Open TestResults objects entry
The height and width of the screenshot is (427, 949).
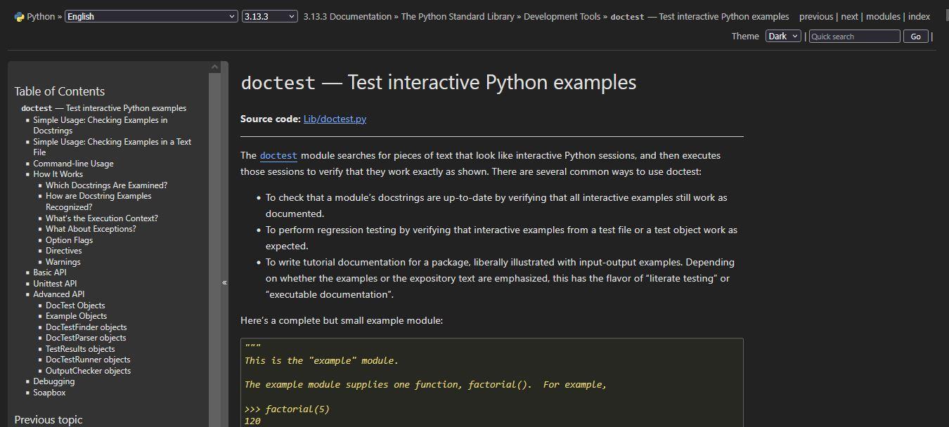pyautogui.click(x=80, y=349)
